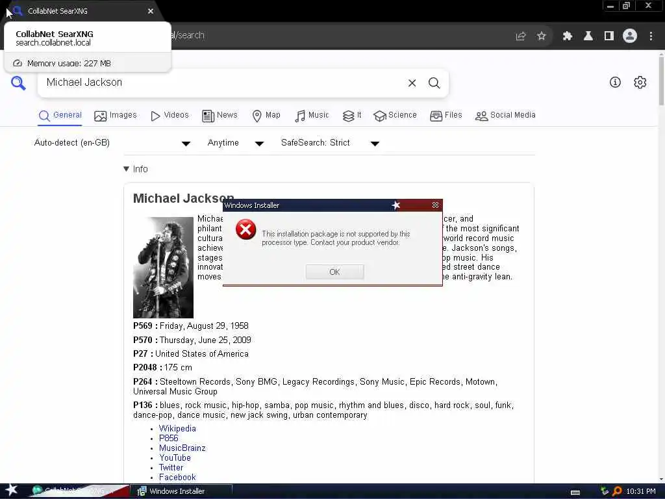Switch to the It tab
Screen dimensions: 665x499
tap(352, 116)
